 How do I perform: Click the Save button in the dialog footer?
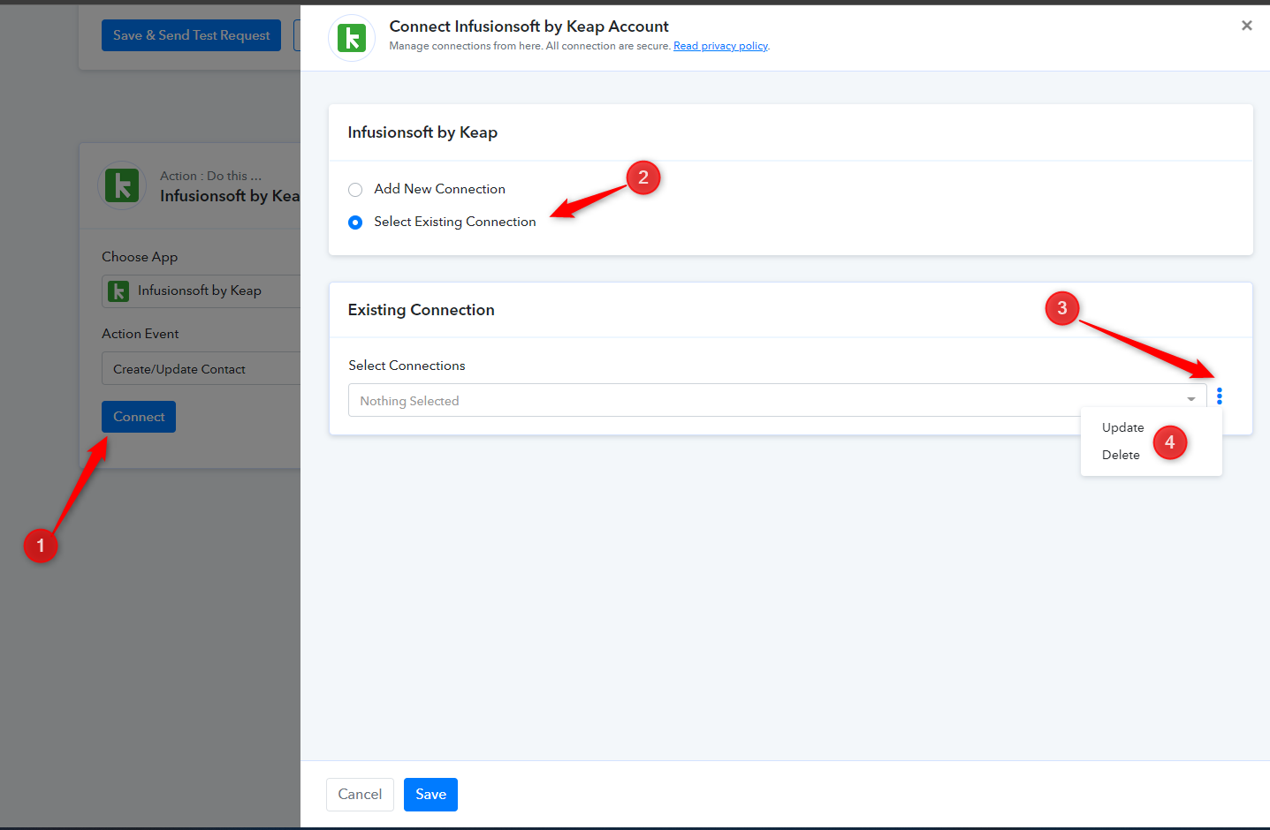(430, 795)
